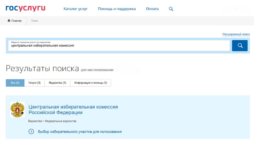Click the circled arrow beside polling station choice
This screenshot has width=254, height=143.
tap(31, 132)
